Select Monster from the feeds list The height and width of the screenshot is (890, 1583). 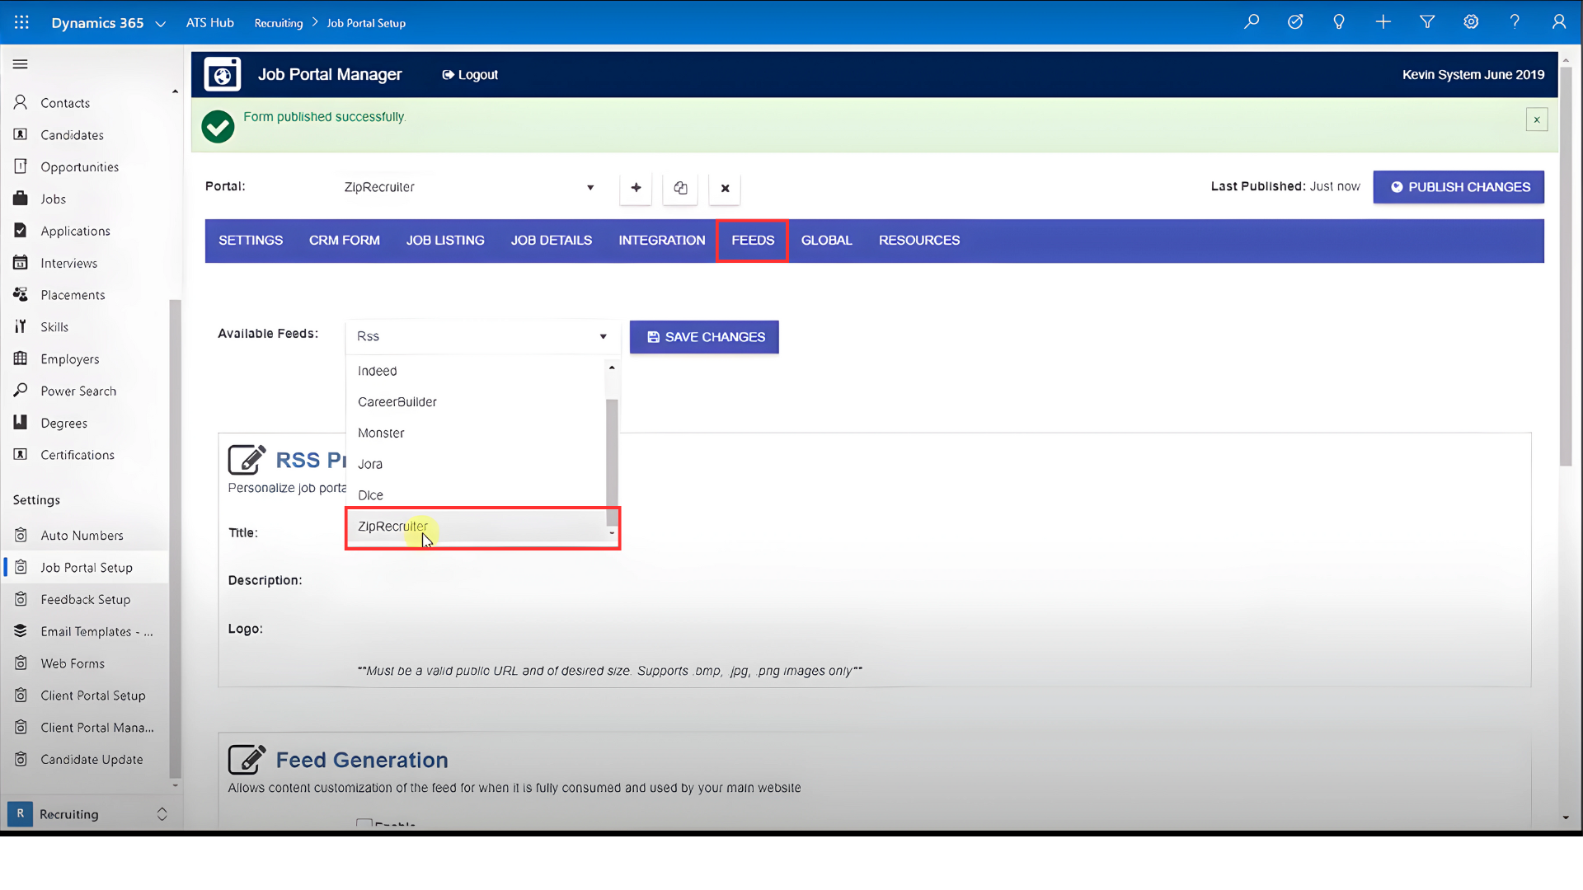click(476, 433)
